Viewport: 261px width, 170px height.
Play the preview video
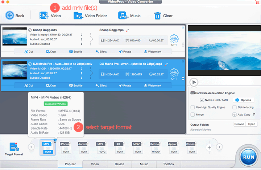click(194, 82)
